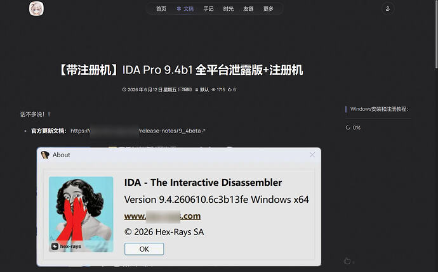Click the hex-rays portrait image

pos(81,214)
